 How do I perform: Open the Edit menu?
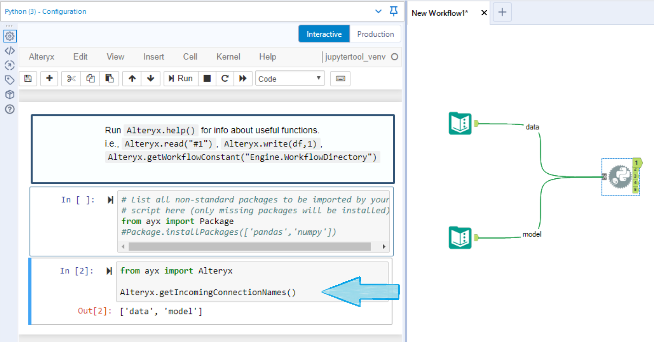coord(80,57)
